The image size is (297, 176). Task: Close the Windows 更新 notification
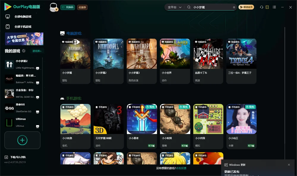pyautogui.click(x=289, y=165)
